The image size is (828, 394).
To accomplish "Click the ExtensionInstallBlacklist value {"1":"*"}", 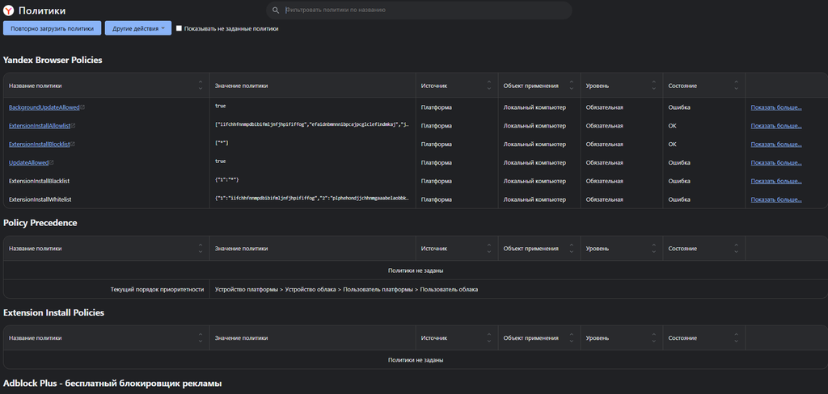I will click(227, 180).
